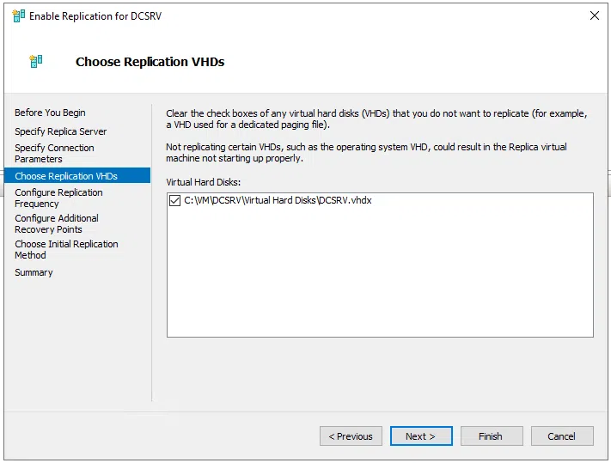Screen dimensions: 611x463
Task: Open the Configure Replication Frequency step
Action: point(58,198)
